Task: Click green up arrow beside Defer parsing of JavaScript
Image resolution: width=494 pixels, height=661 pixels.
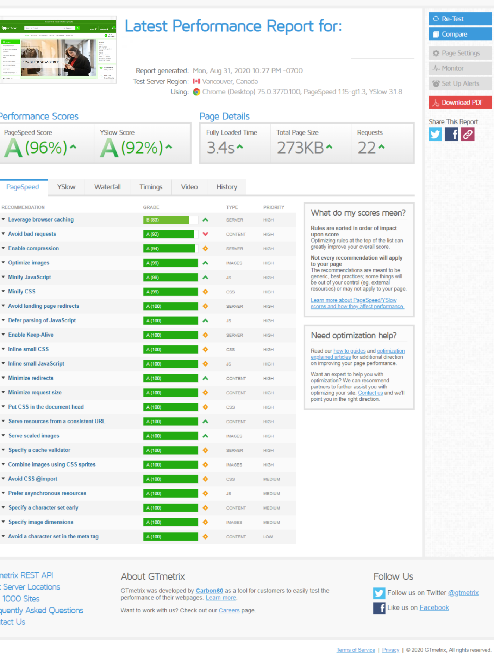Action: pyautogui.click(x=205, y=321)
